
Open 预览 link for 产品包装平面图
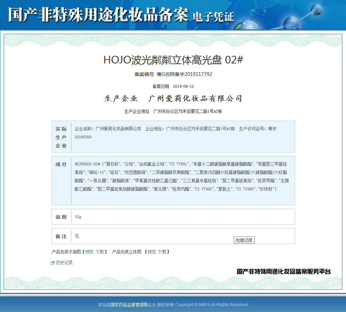pos(89,252)
